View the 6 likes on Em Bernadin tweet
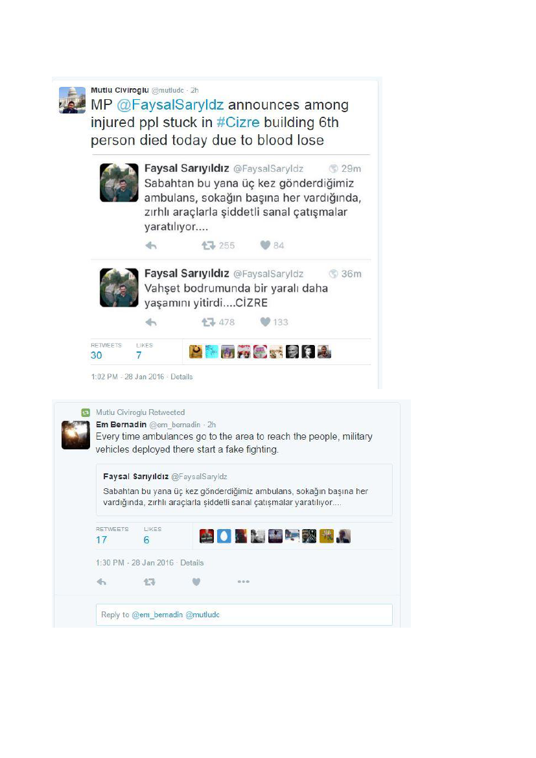The width and height of the screenshot is (536, 758). 146,540
